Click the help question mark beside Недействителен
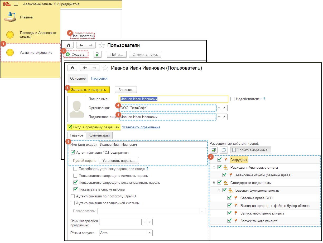 click(264, 99)
